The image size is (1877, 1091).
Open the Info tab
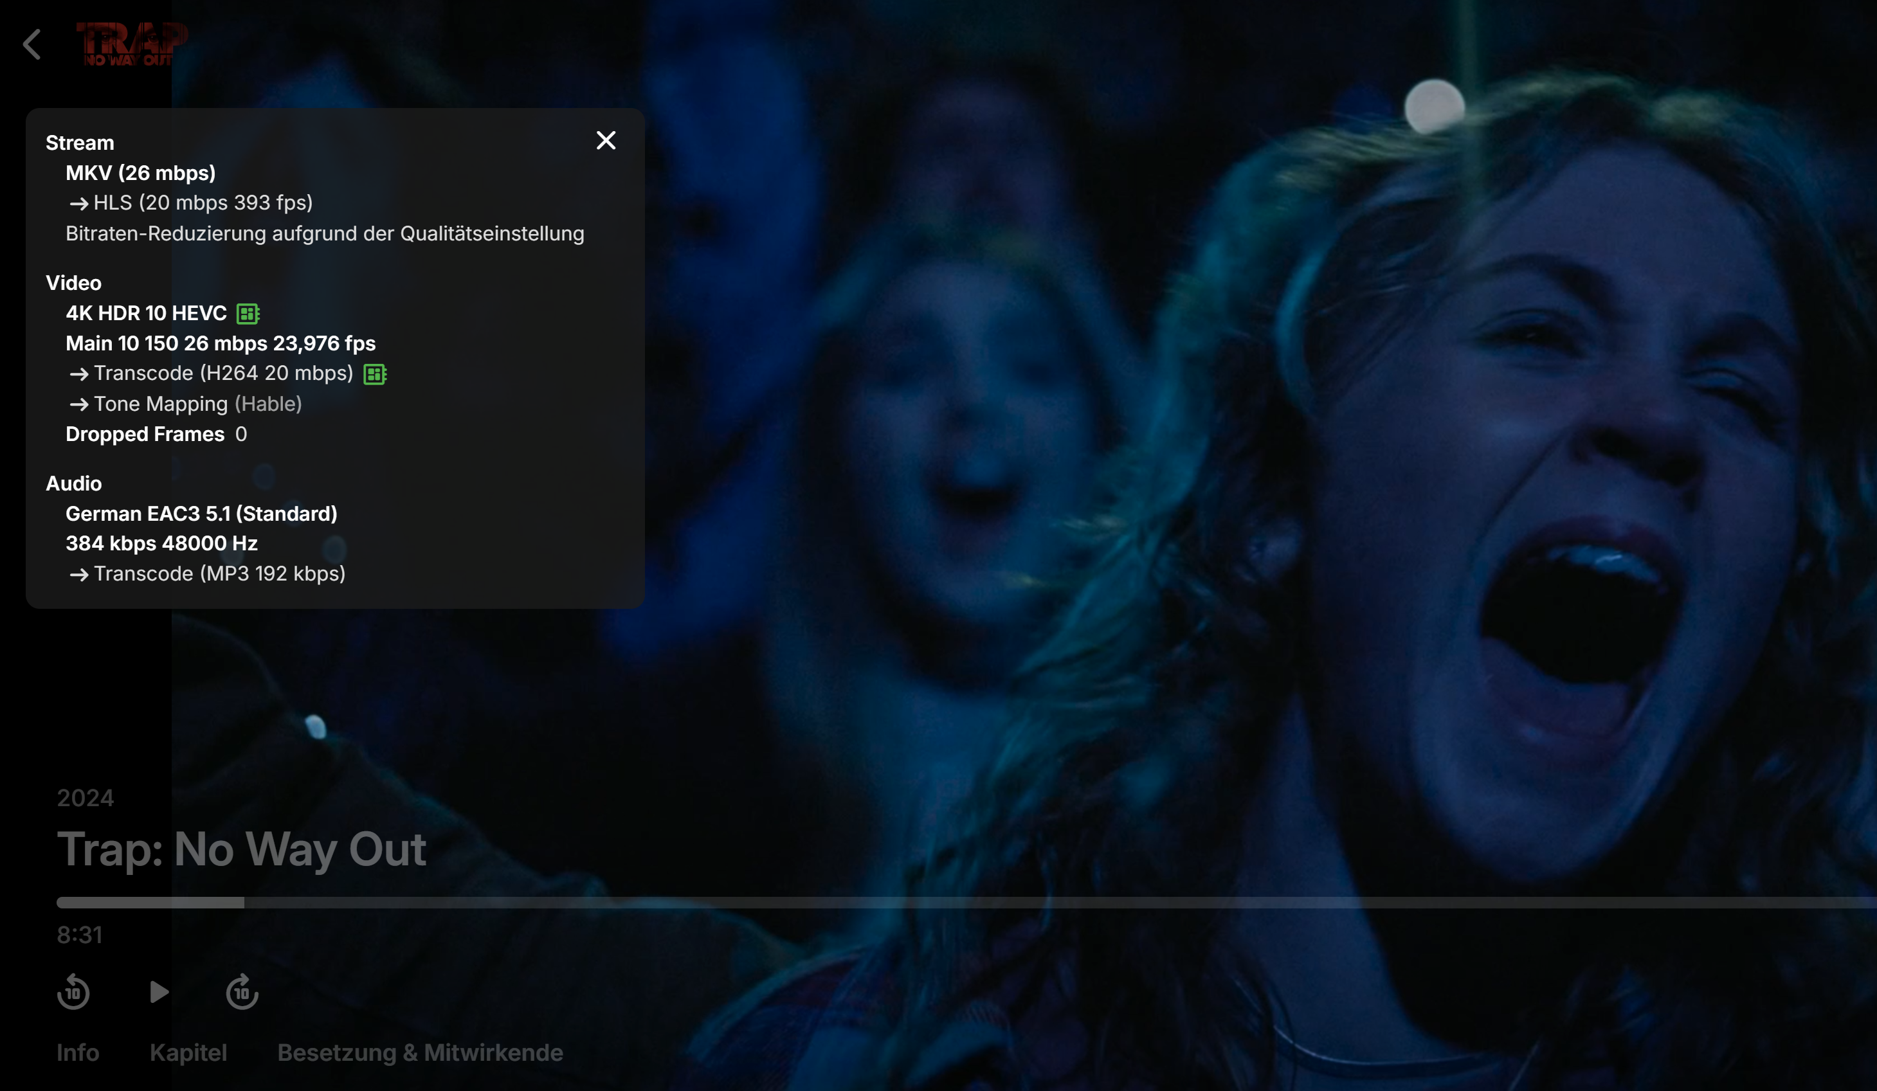coord(77,1052)
